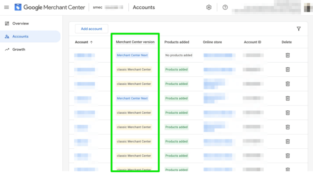The height and width of the screenshot is (176, 313).
Task: Click the Add account button
Action: (x=91, y=29)
